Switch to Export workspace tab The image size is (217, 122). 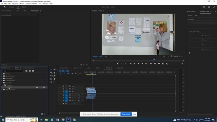tap(24, 7)
